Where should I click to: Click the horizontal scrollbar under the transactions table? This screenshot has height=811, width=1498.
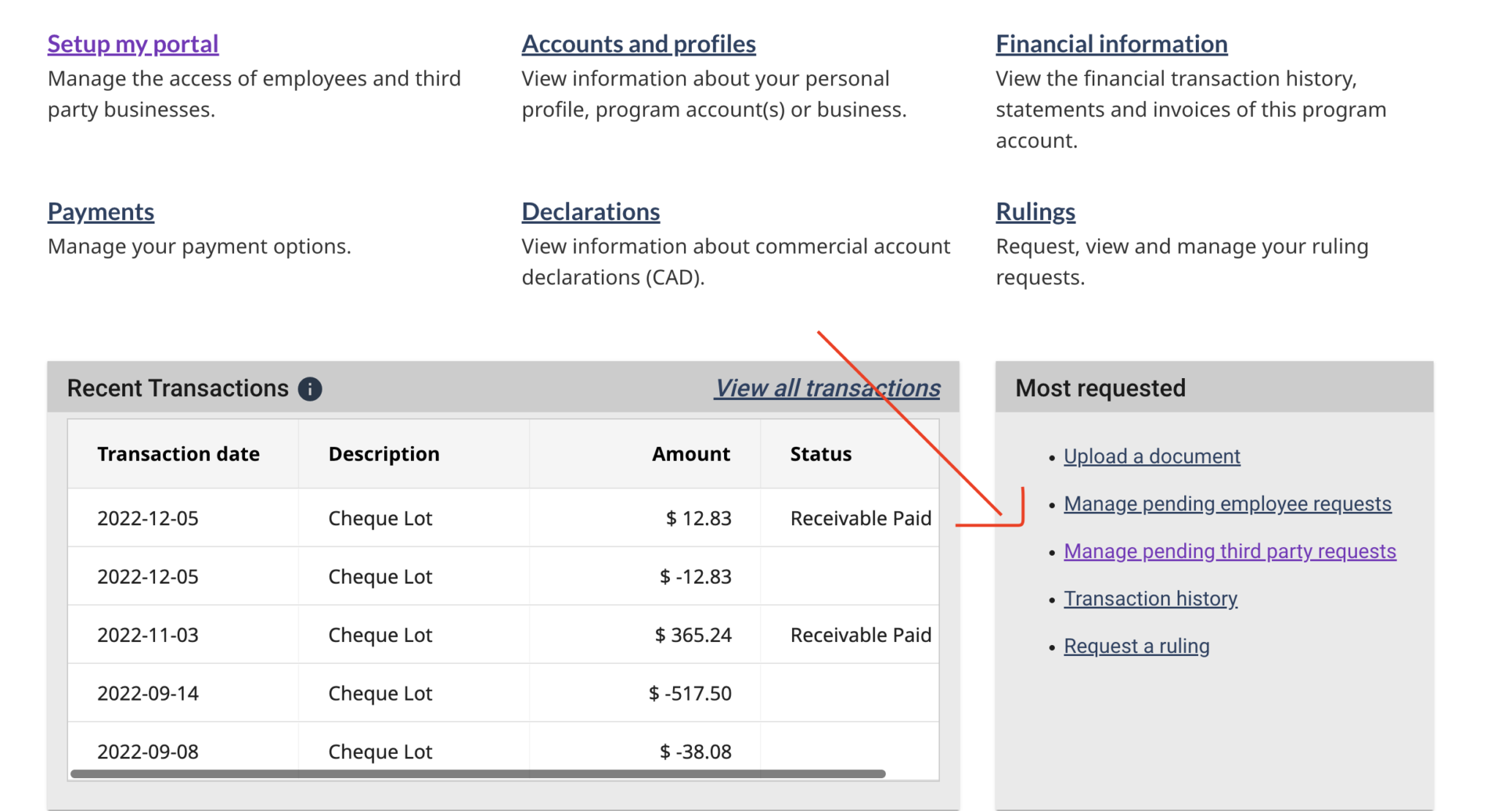click(475, 772)
